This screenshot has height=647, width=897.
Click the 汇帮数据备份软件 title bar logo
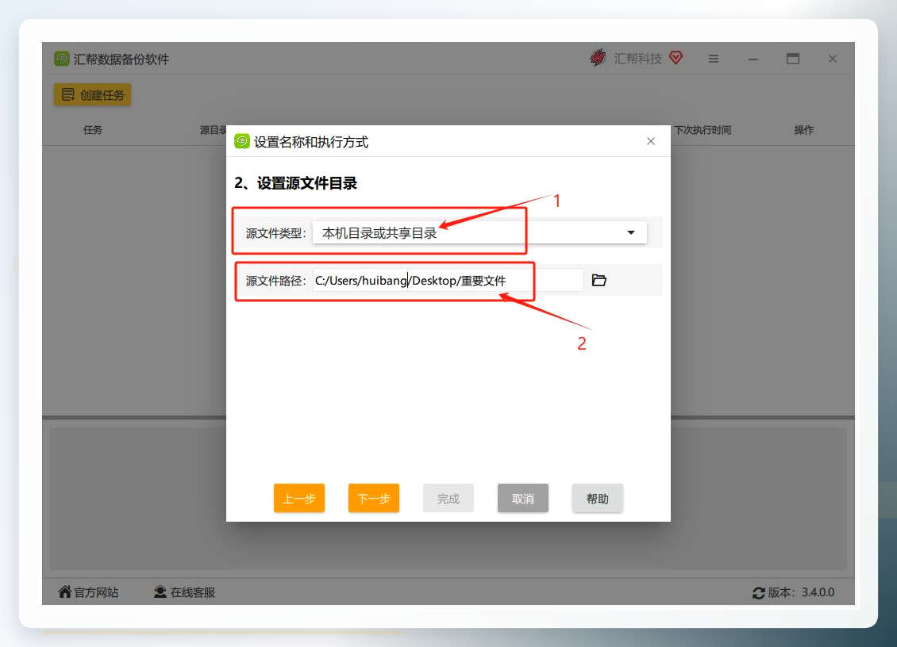[62, 59]
